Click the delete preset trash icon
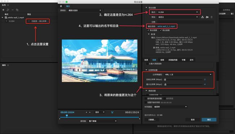 point(211,17)
